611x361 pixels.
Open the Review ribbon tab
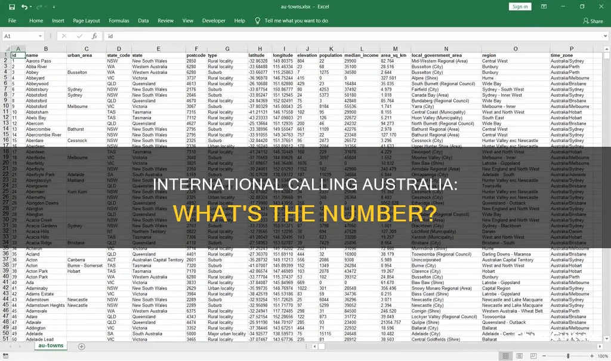point(166,21)
